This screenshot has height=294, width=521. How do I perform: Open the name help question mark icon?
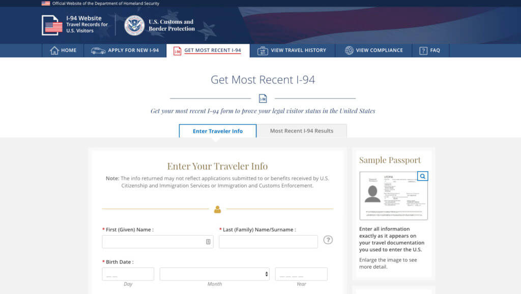click(x=328, y=240)
